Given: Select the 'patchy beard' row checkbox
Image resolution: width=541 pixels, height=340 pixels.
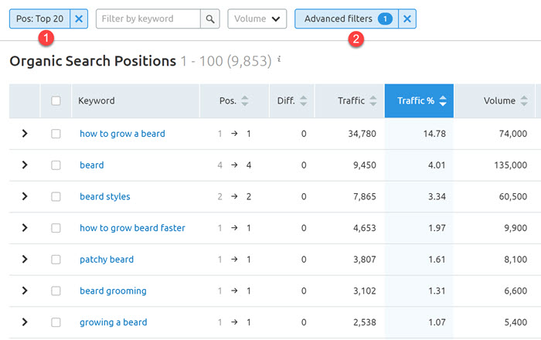Looking at the screenshot, I should (x=56, y=260).
